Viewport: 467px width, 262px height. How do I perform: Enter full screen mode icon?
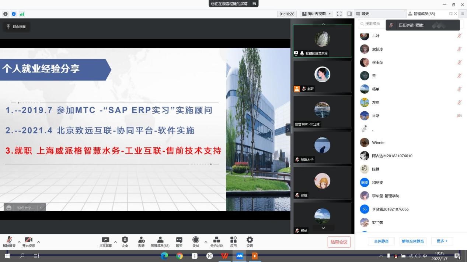(339, 14)
